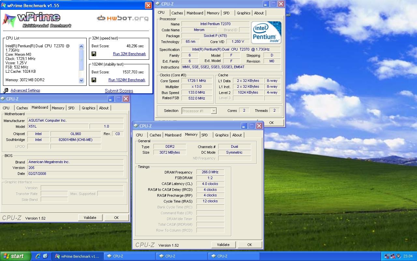The width and height of the screenshot is (417, 261).
Task: Open Internet Explorer from the quick launch bar
Action: [38, 256]
